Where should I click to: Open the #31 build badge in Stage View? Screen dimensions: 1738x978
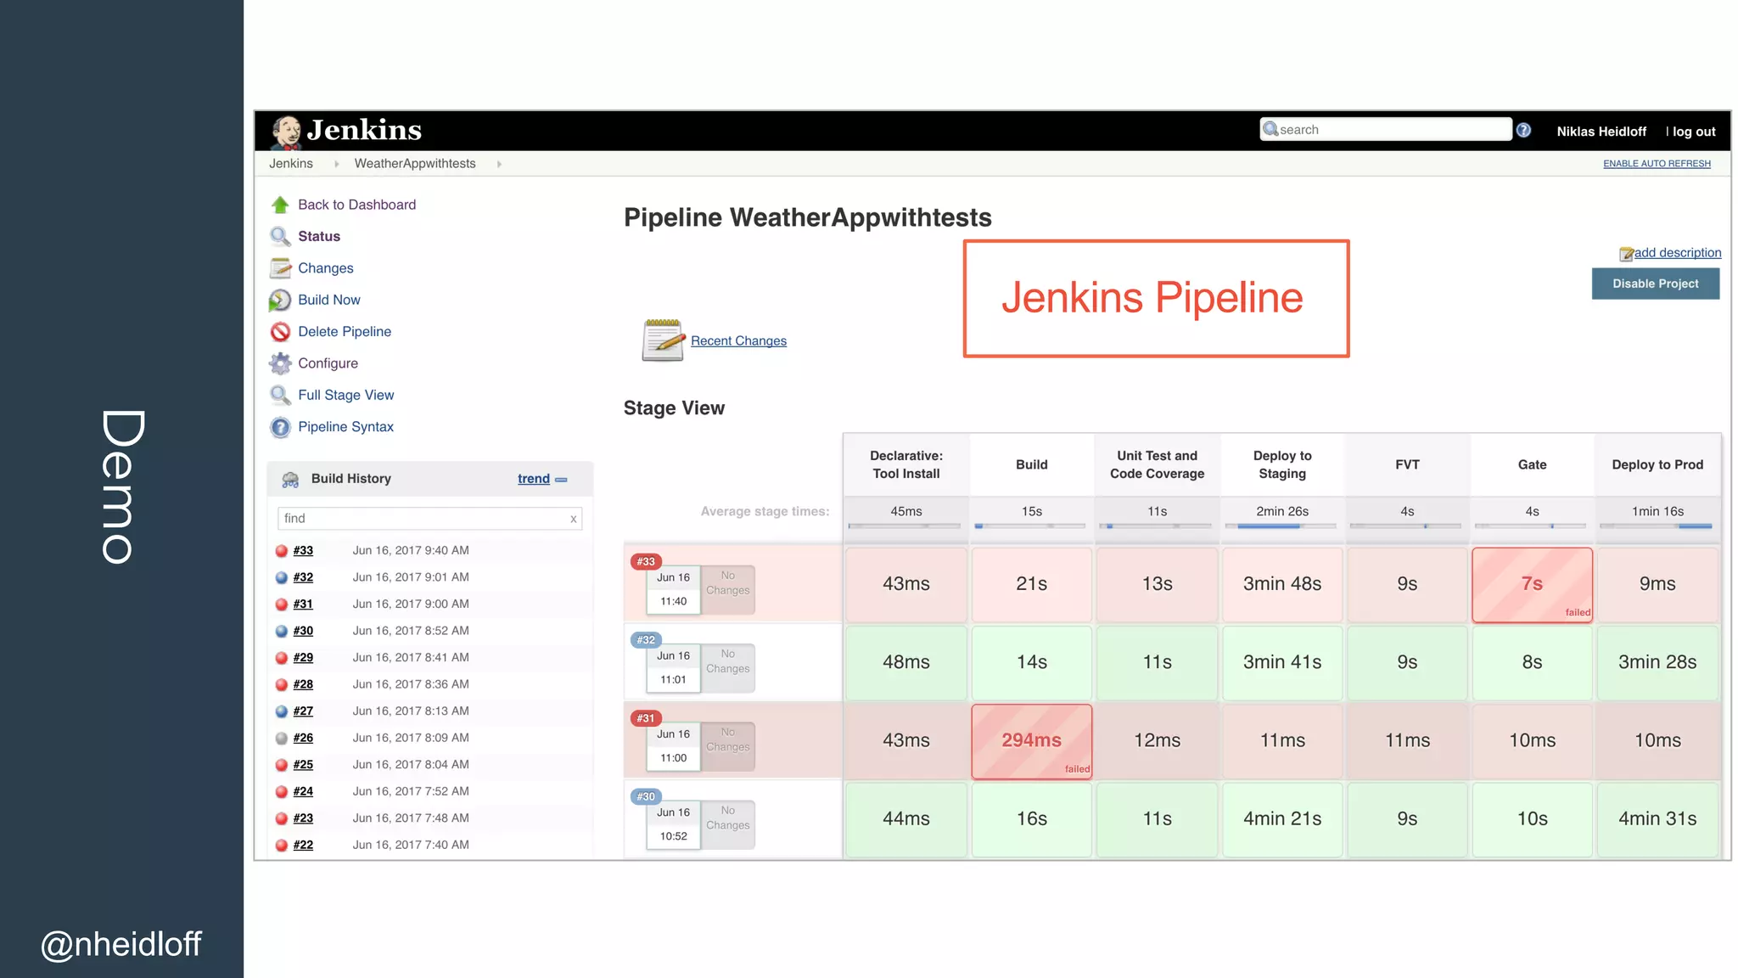pyautogui.click(x=647, y=718)
